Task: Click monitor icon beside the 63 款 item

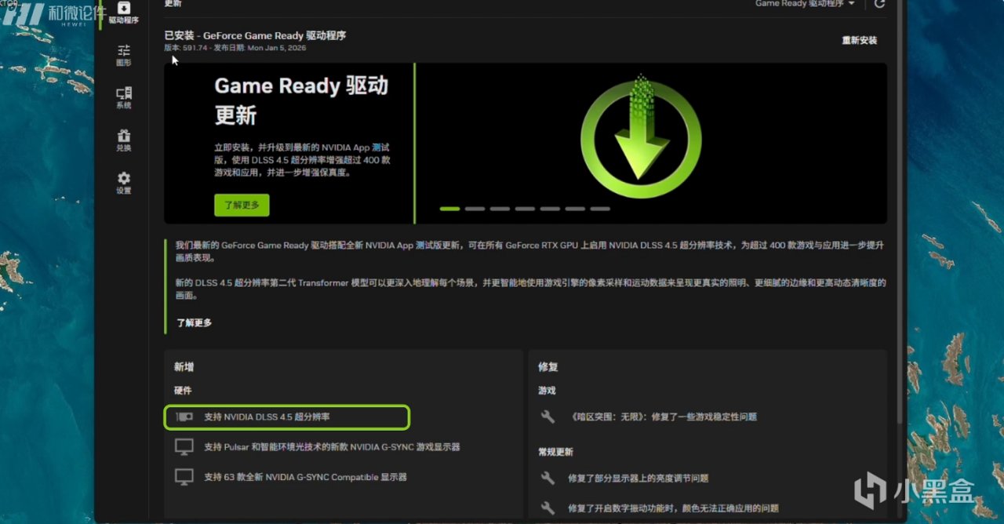Action: (184, 477)
